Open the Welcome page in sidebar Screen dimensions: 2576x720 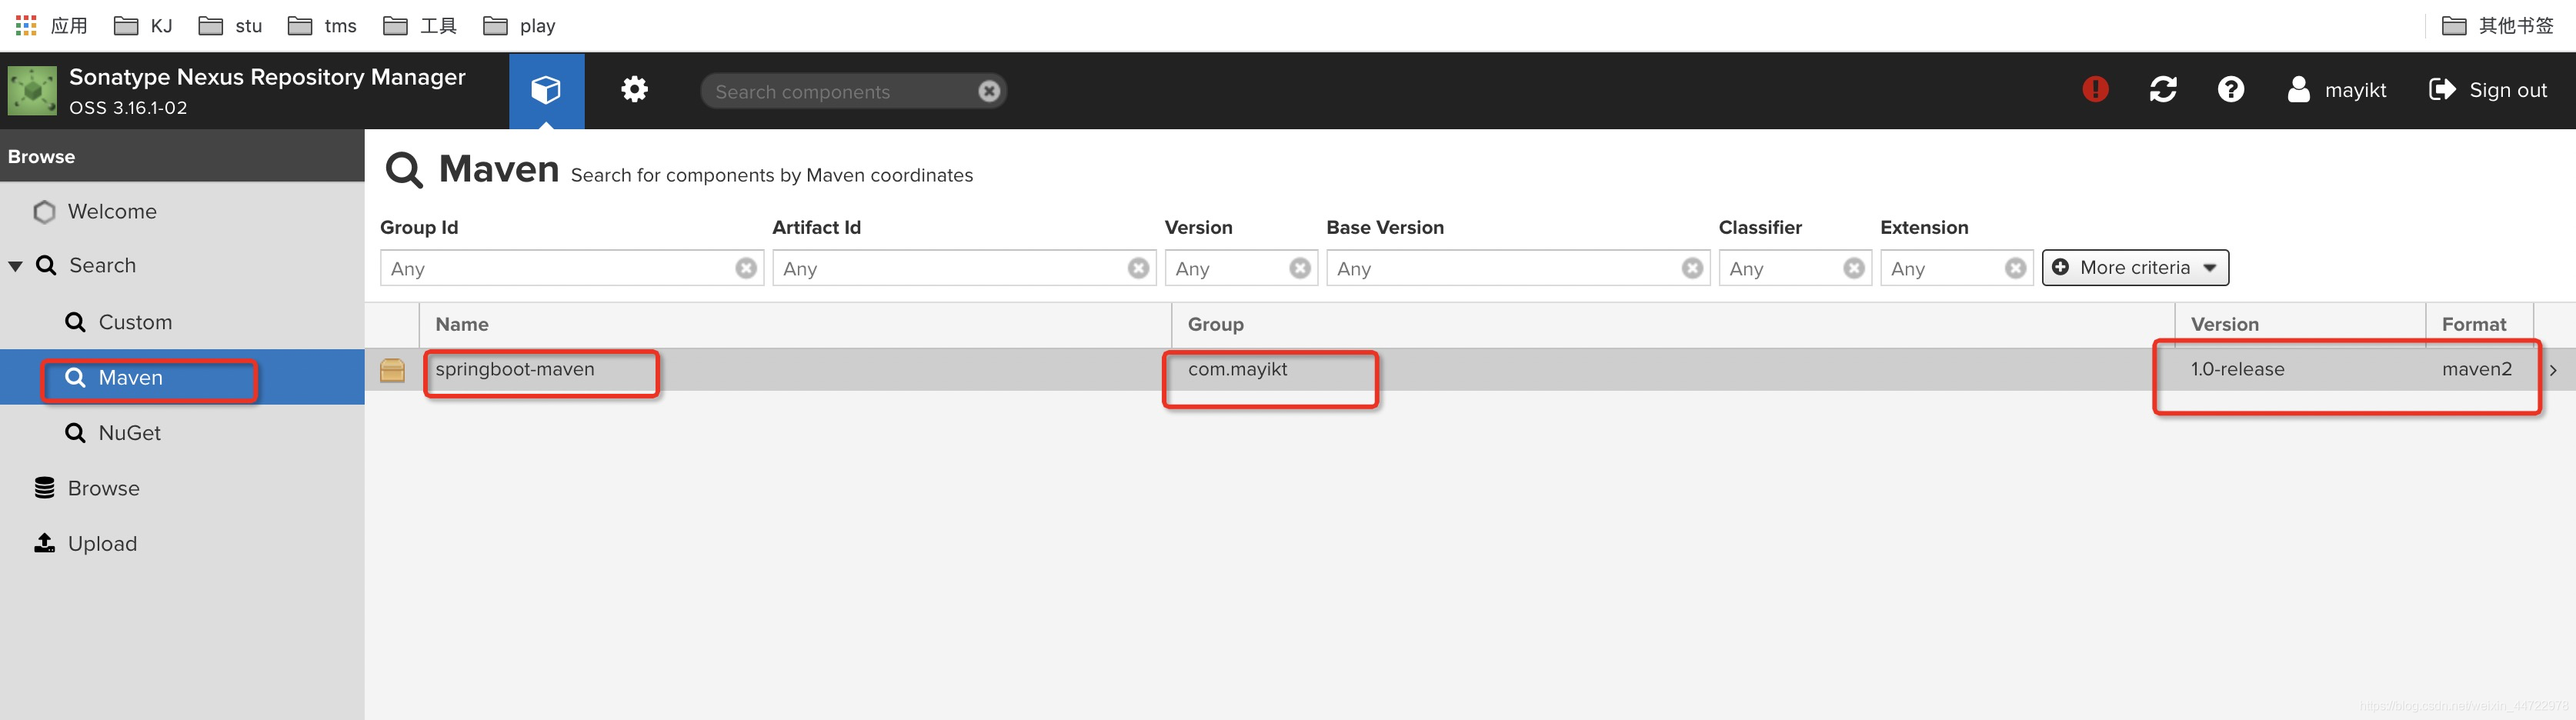click(x=112, y=212)
